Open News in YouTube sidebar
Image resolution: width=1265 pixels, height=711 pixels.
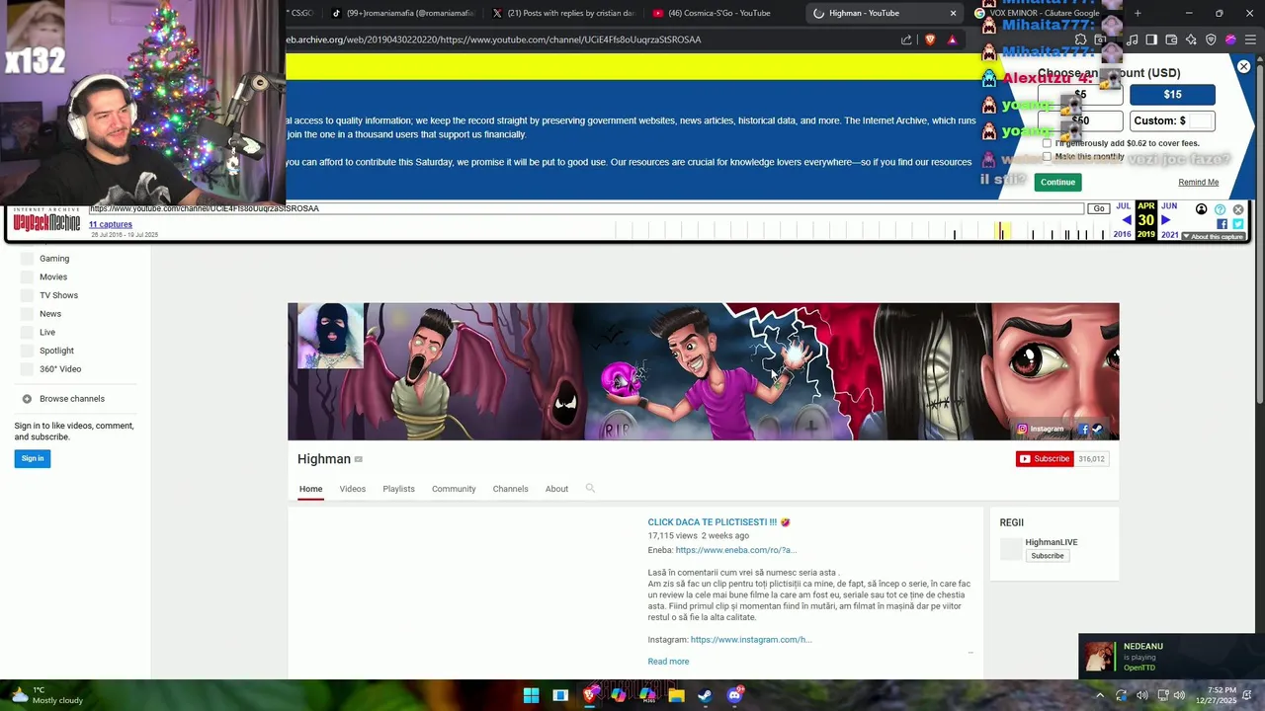(50, 314)
